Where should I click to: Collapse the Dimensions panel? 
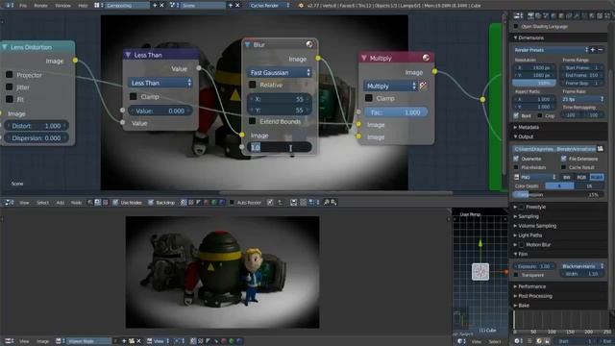pos(515,37)
